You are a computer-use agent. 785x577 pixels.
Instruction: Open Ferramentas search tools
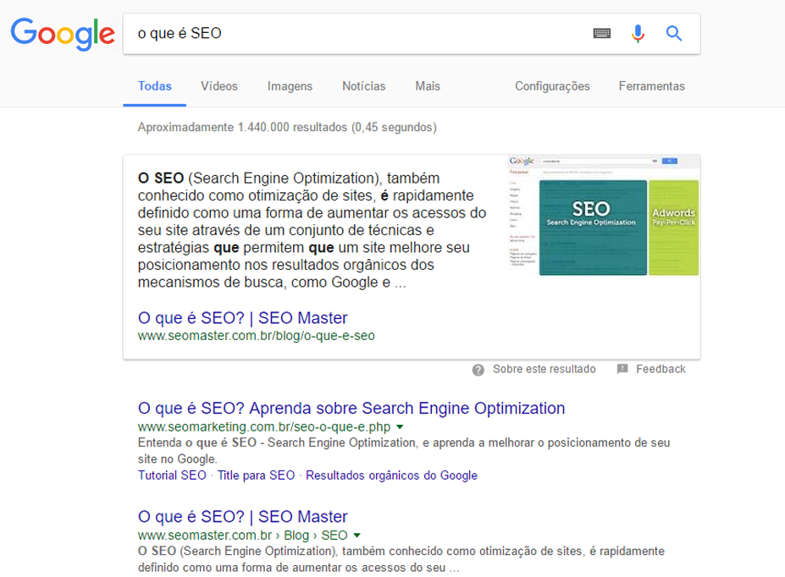pos(651,86)
